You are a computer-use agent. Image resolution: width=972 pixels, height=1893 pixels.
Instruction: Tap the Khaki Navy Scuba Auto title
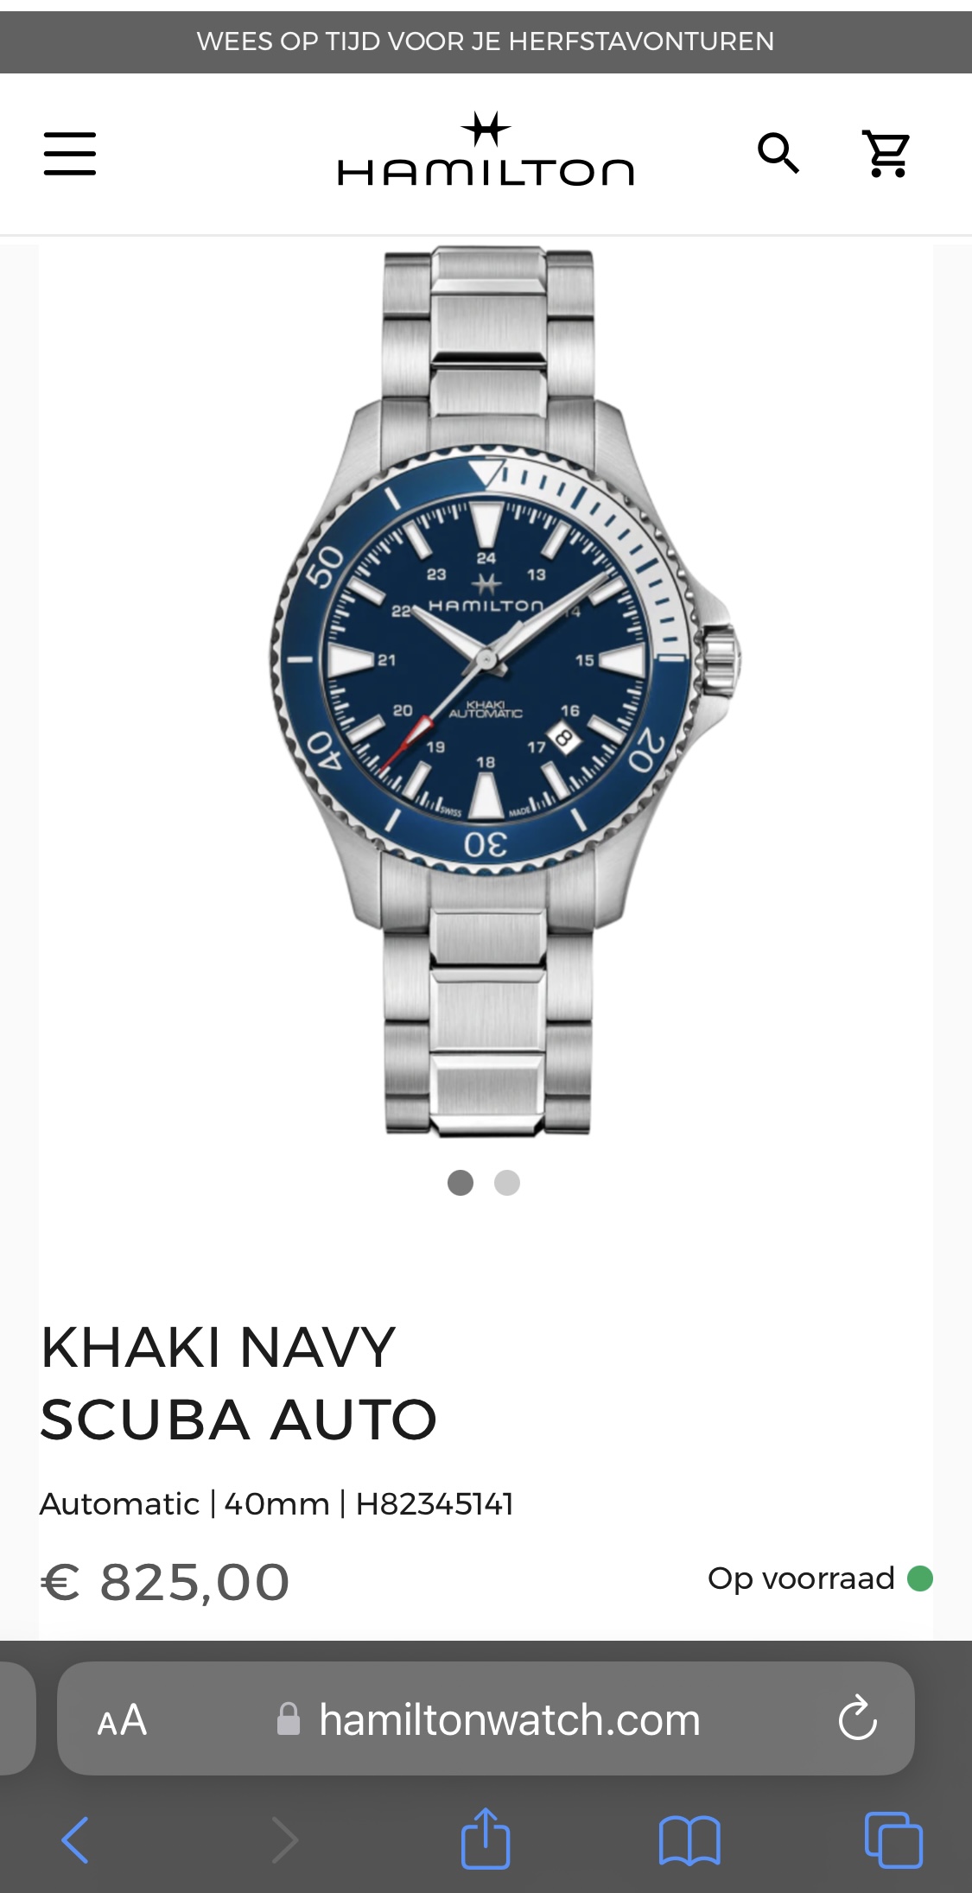[238, 1383]
